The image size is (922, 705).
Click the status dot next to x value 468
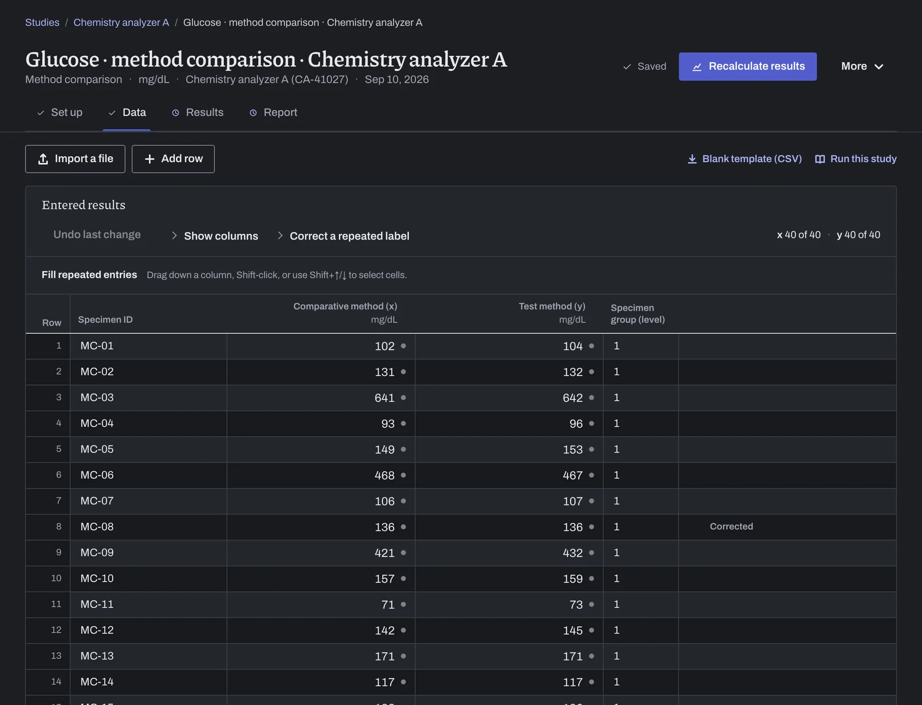tap(403, 475)
